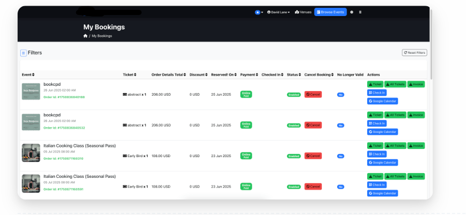Image resolution: width=466 pixels, height=215 pixels.
Task: Download All Tickets for first Italian Cooking Class
Action: coord(395,146)
